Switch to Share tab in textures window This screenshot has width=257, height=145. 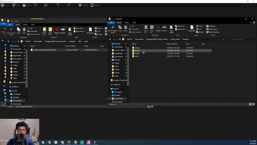[126, 23]
